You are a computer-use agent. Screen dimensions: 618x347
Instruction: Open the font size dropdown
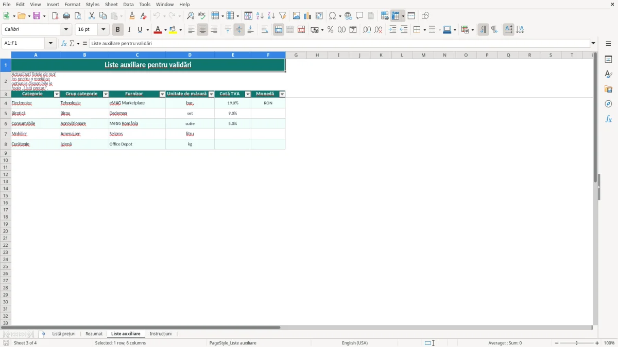click(104, 30)
